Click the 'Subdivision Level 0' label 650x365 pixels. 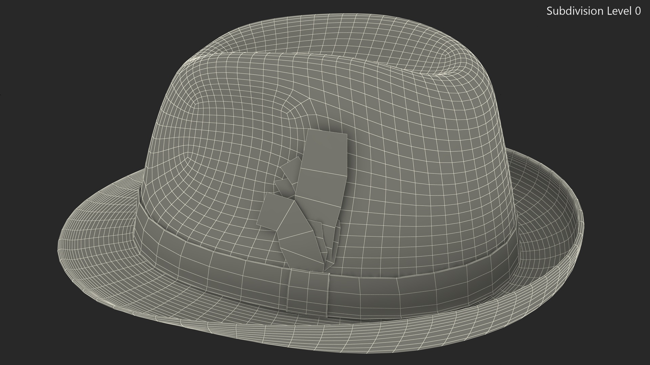pyautogui.click(x=594, y=11)
